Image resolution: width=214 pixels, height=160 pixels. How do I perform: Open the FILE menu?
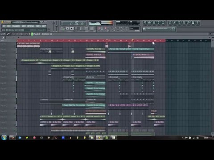pyautogui.click(x=4, y=26)
